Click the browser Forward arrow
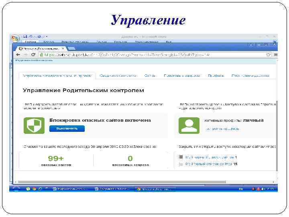Image resolution: width=289 pixels, height=217 pixels. (26, 55)
